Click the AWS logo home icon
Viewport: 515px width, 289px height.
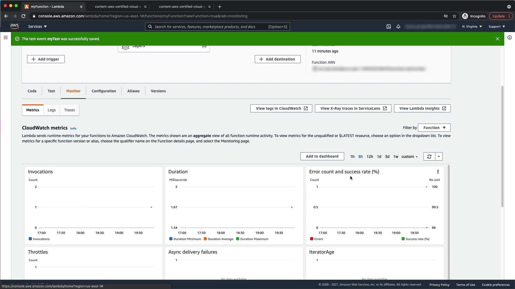pos(14,26)
